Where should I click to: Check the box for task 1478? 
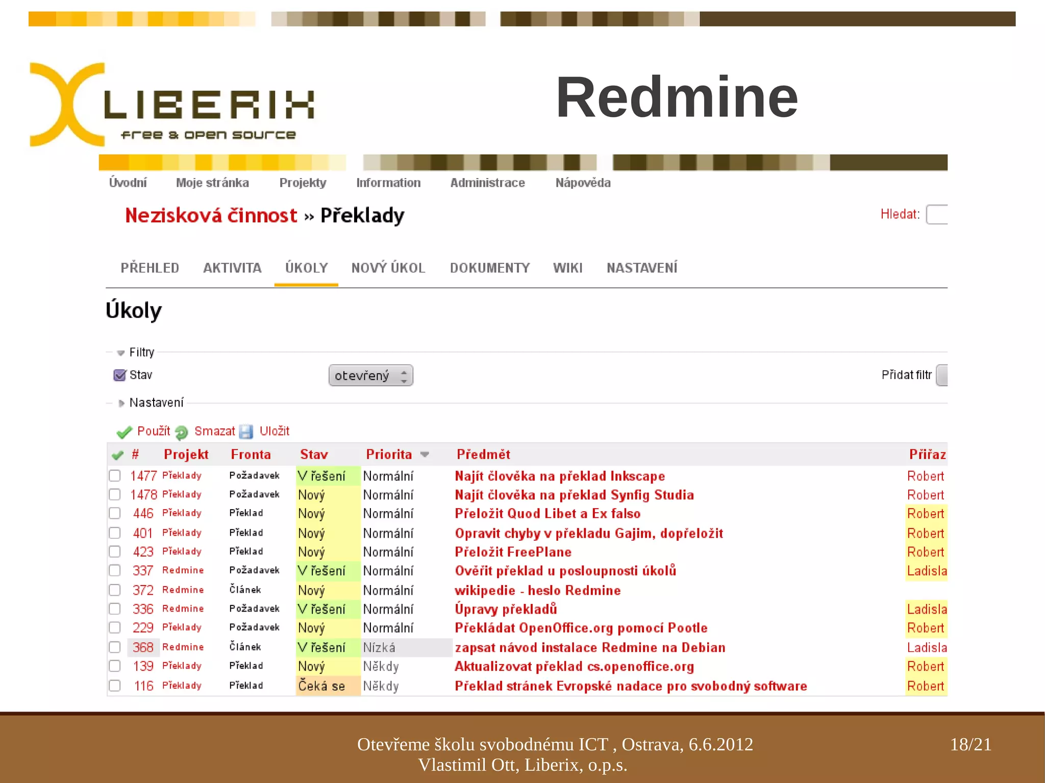click(x=115, y=495)
